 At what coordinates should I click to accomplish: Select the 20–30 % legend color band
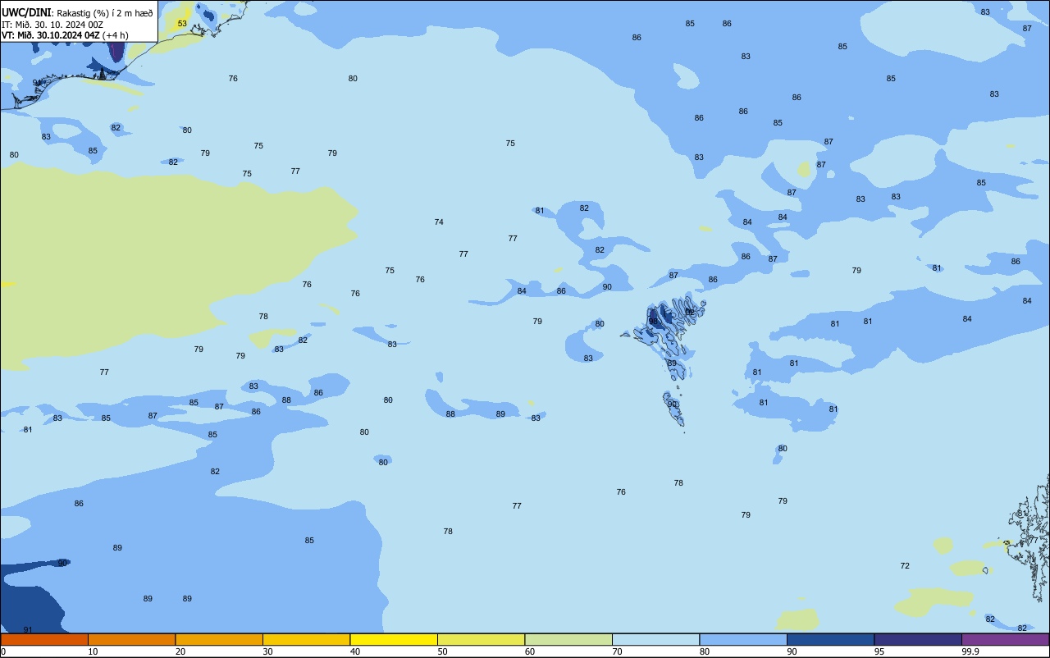click(x=219, y=639)
